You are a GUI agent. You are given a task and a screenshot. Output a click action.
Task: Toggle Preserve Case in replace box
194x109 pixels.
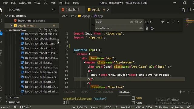(x=141, y=28)
